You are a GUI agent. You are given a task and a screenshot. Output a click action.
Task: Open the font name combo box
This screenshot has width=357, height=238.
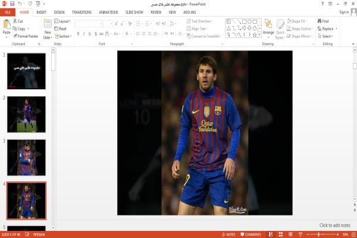pos(89,24)
